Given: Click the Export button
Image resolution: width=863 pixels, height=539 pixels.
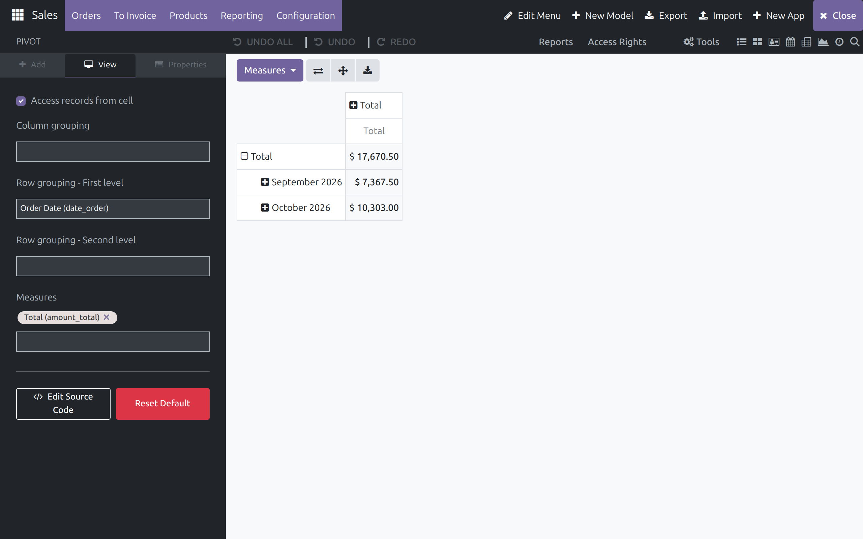Looking at the screenshot, I should click(666, 16).
